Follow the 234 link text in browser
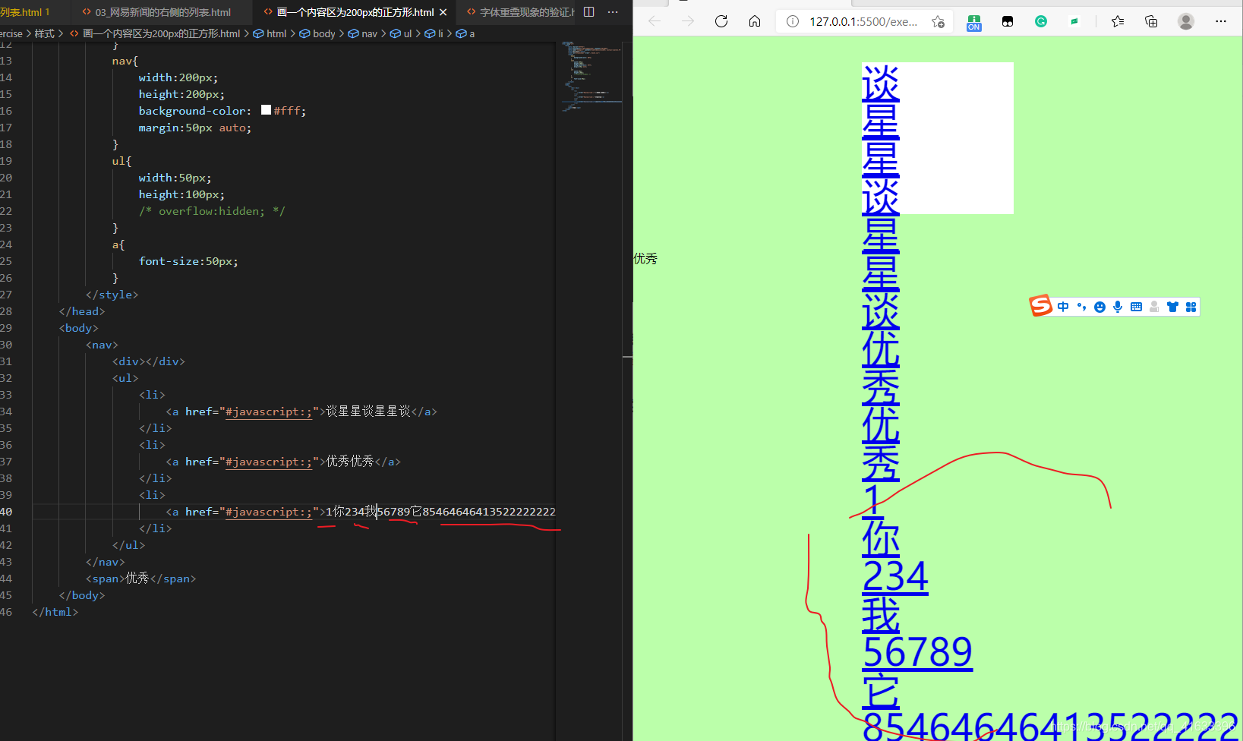Image resolution: width=1243 pixels, height=741 pixels. 895,576
